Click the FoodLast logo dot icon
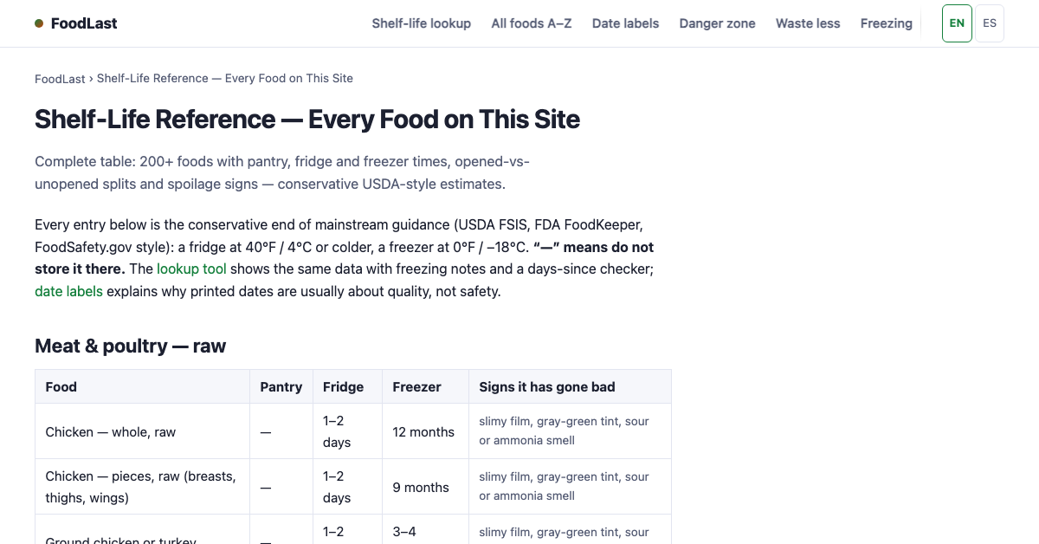Image resolution: width=1039 pixels, height=544 pixels. pos(39,23)
